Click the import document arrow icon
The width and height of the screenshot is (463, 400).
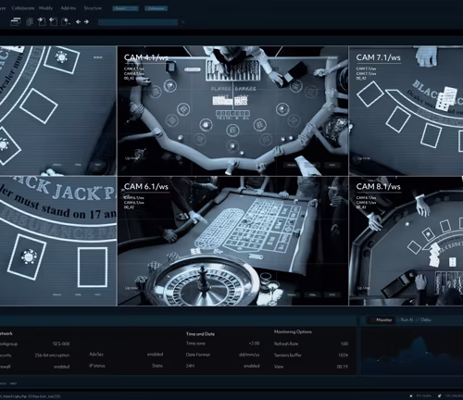pyautogui.click(x=42, y=21)
